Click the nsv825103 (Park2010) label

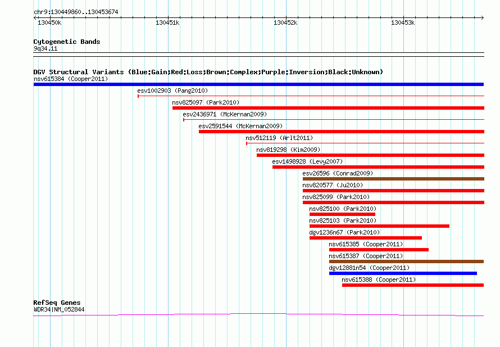click(343, 220)
